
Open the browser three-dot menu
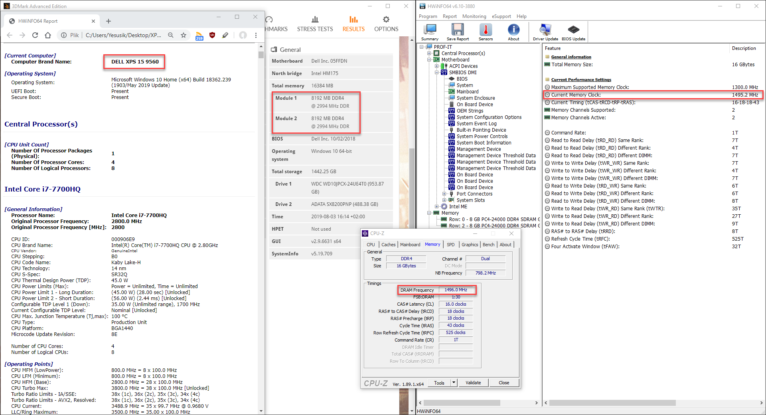256,35
